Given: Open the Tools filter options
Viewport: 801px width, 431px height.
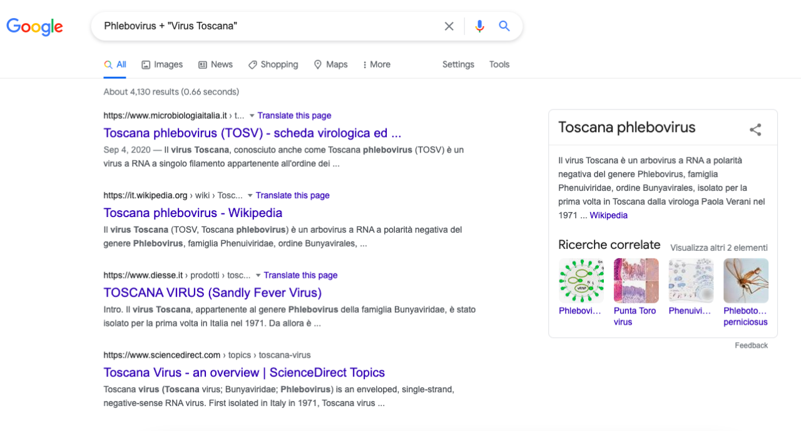Looking at the screenshot, I should (499, 64).
